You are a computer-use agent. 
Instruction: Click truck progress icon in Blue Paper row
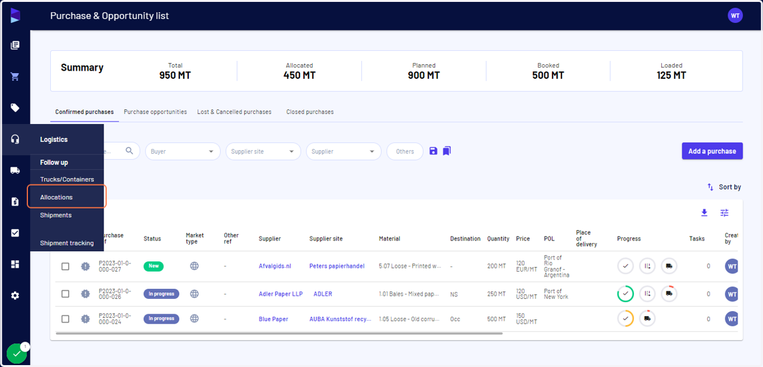pos(647,319)
